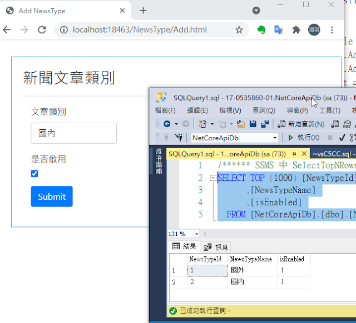The width and height of the screenshot is (356, 323).
Task: Open the Chrome three-dot menu
Action: pos(332,30)
